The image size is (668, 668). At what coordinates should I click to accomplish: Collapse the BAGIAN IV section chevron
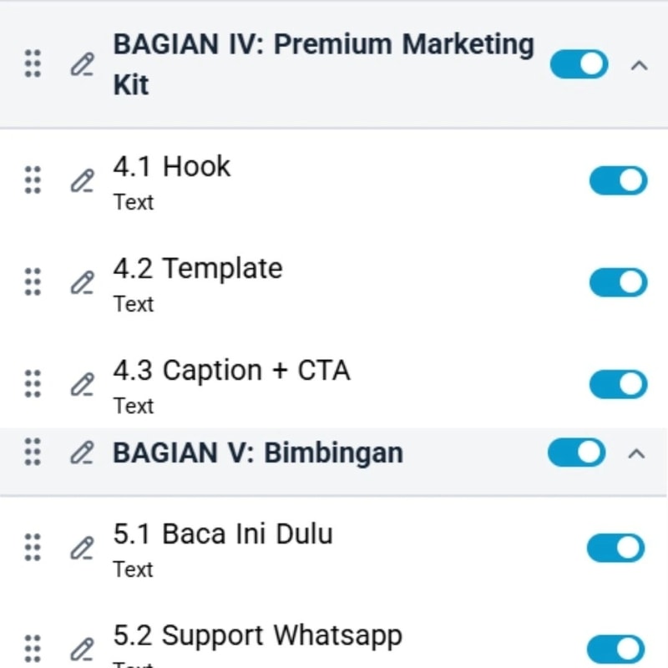click(x=639, y=64)
